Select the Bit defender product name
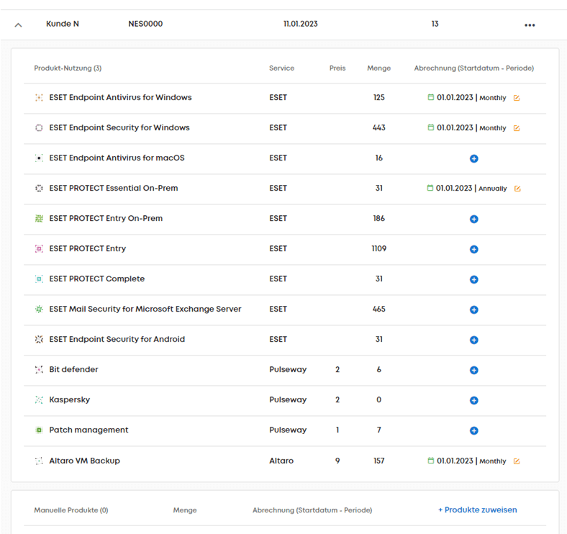The width and height of the screenshot is (567, 534). pyautogui.click(x=74, y=369)
